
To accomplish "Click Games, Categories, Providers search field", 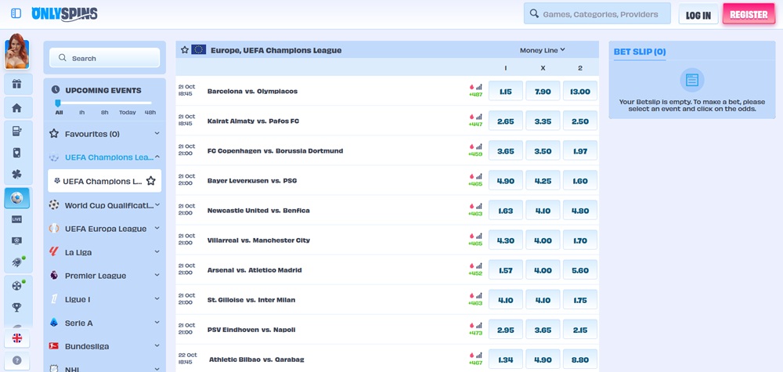I will (597, 14).
